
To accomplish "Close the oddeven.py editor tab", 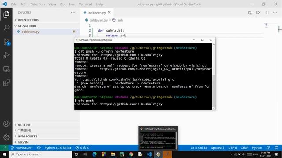I will coord(109,13).
